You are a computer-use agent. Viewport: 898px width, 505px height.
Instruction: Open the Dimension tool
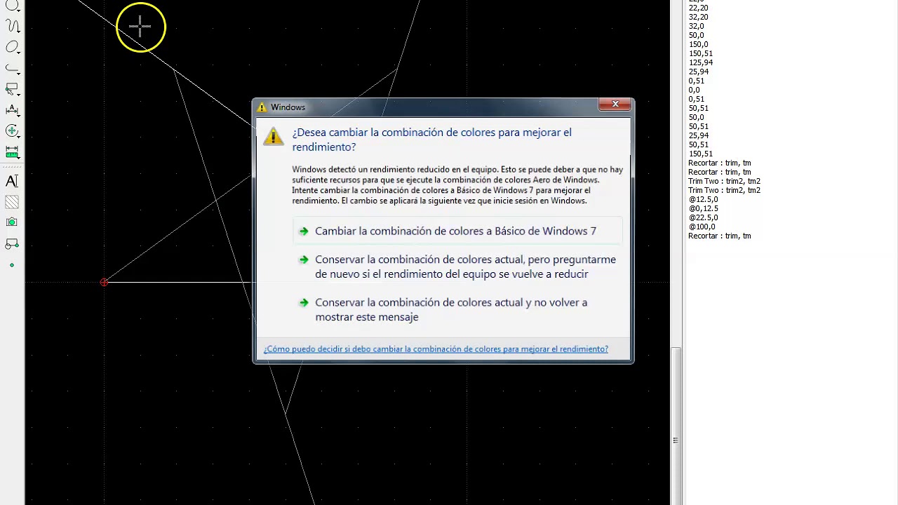pyautogui.click(x=12, y=110)
